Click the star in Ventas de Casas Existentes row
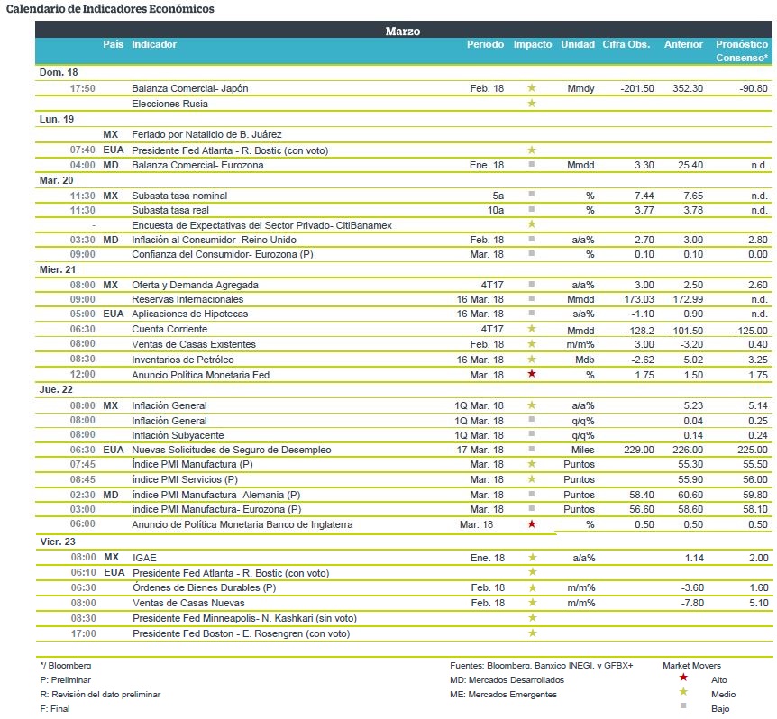This screenshot has width=777, height=719. click(532, 343)
